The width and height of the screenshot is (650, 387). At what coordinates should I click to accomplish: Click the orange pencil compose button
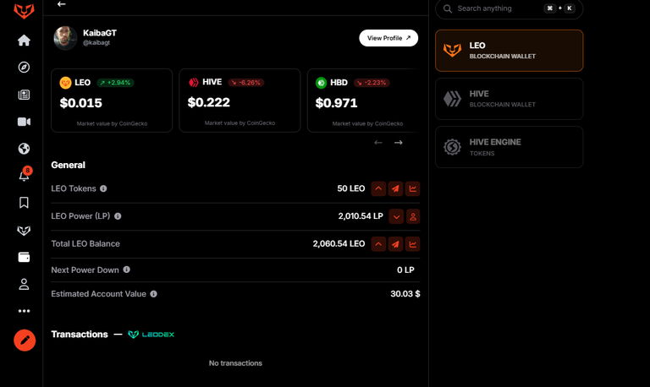[25, 341]
